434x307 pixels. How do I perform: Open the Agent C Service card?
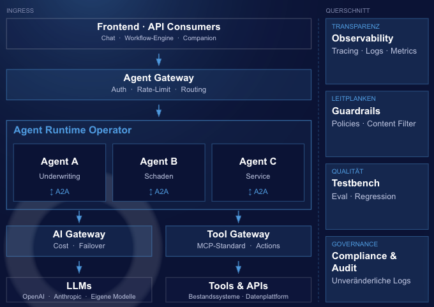(258, 172)
